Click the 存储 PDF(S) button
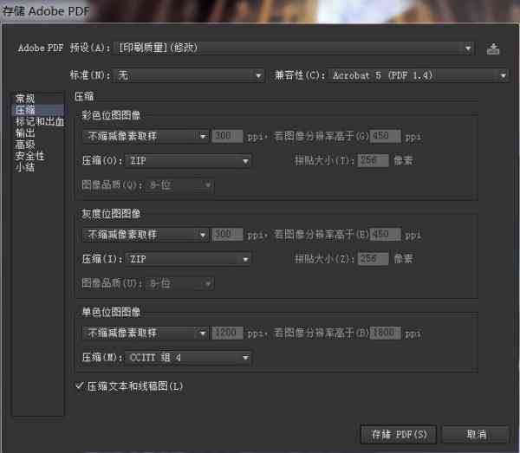 pyautogui.click(x=399, y=434)
